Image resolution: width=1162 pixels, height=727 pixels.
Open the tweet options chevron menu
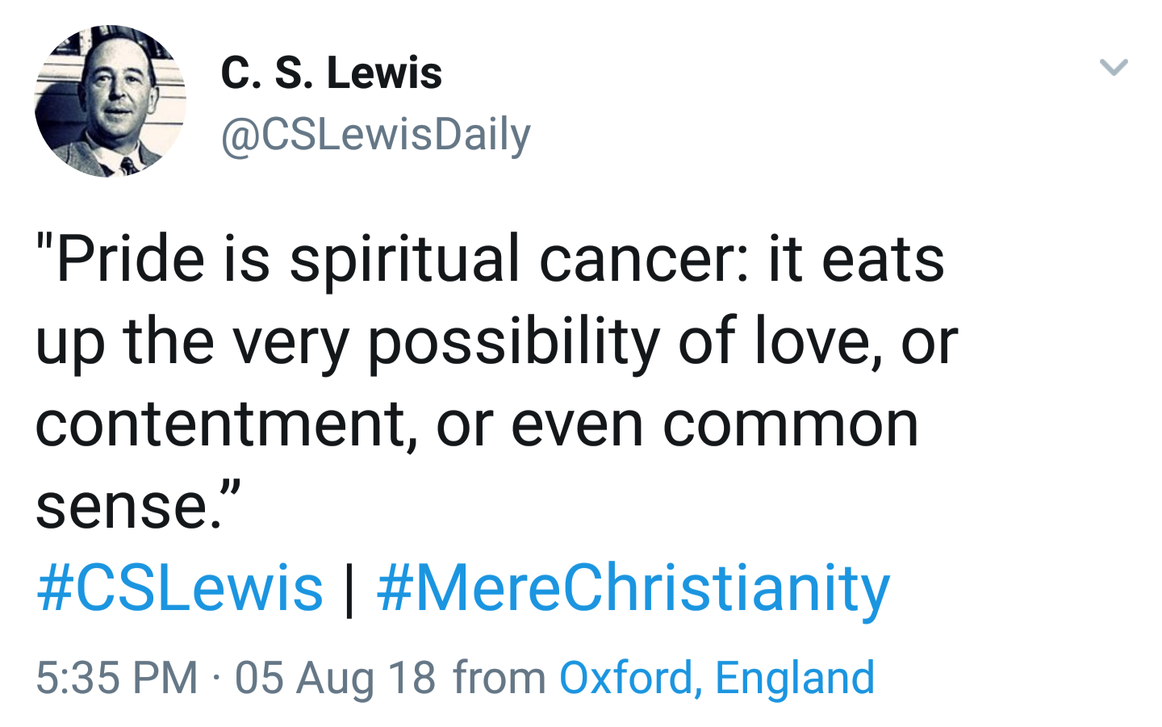click(1114, 67)
